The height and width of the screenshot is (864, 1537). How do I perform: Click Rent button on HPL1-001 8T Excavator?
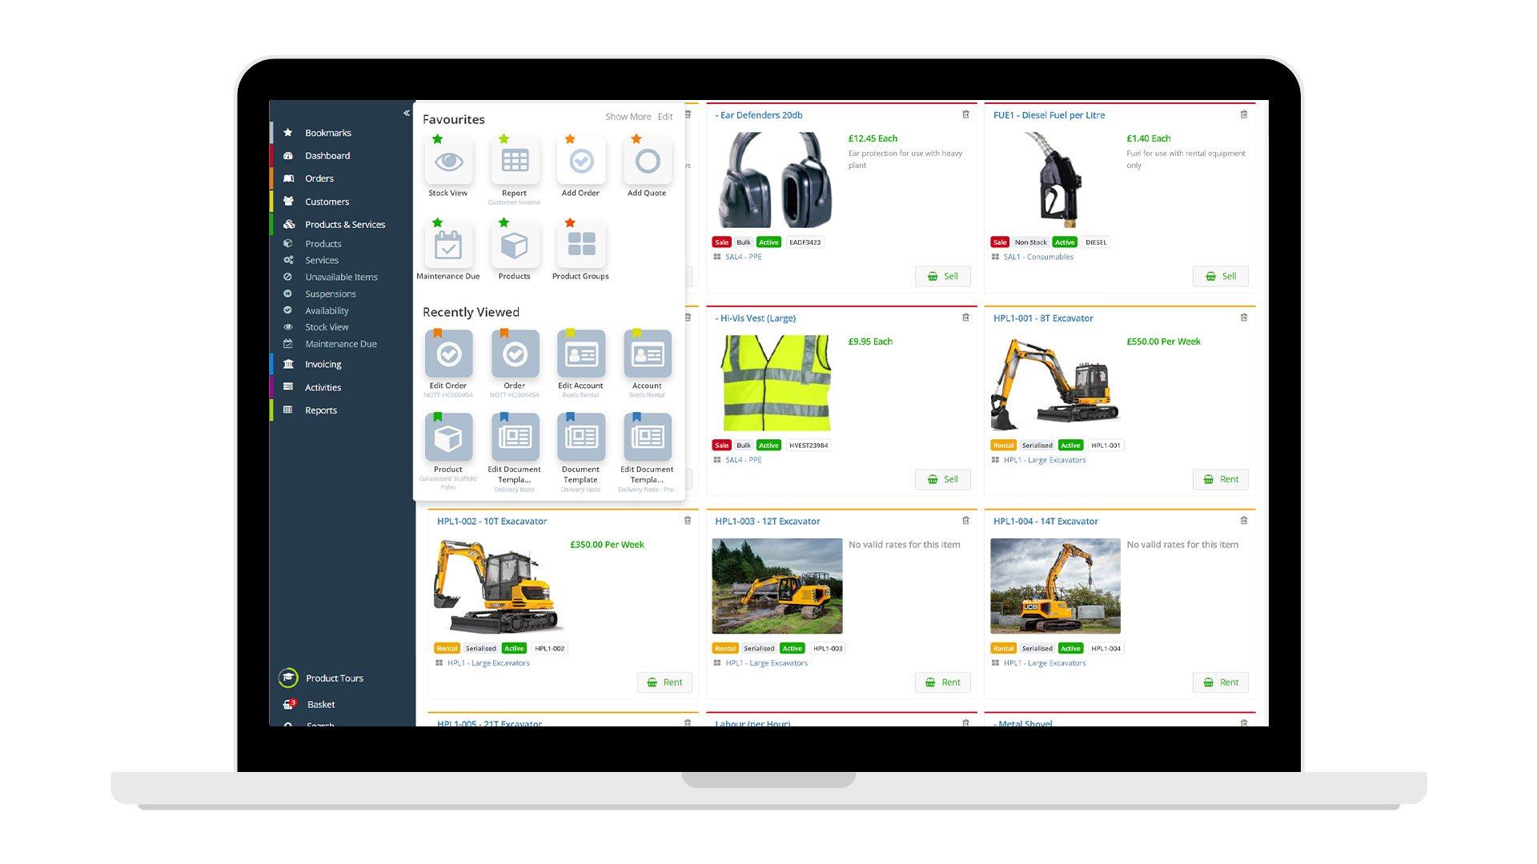(1220, 479)
